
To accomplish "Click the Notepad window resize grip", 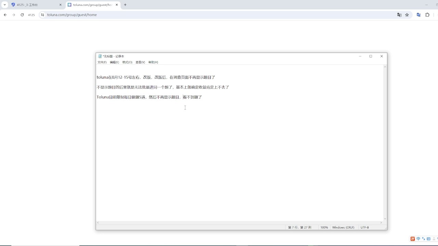I will [x=385, y=228].
